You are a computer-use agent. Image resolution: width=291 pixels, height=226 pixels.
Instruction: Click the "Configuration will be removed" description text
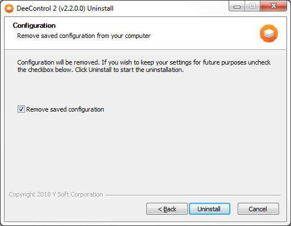click(x=58, y=62)
